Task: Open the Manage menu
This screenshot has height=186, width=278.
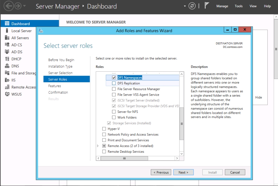Action: 222,6
